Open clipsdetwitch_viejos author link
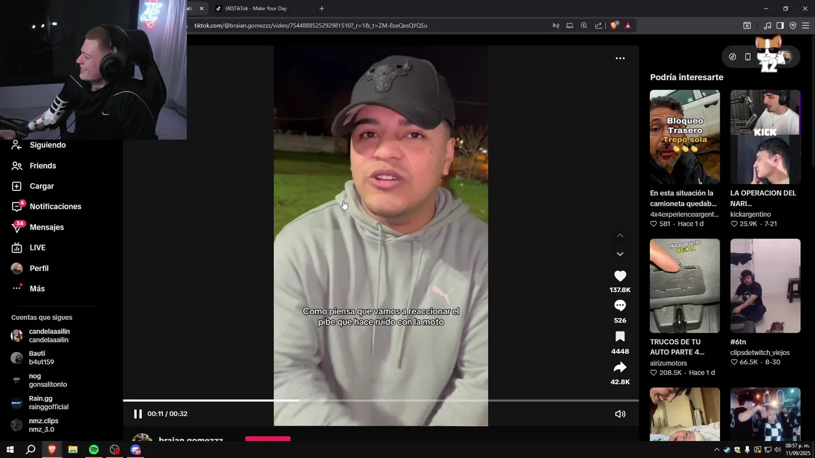The width and height of the screenshot is (815, 458). click(x=760, y=352)
